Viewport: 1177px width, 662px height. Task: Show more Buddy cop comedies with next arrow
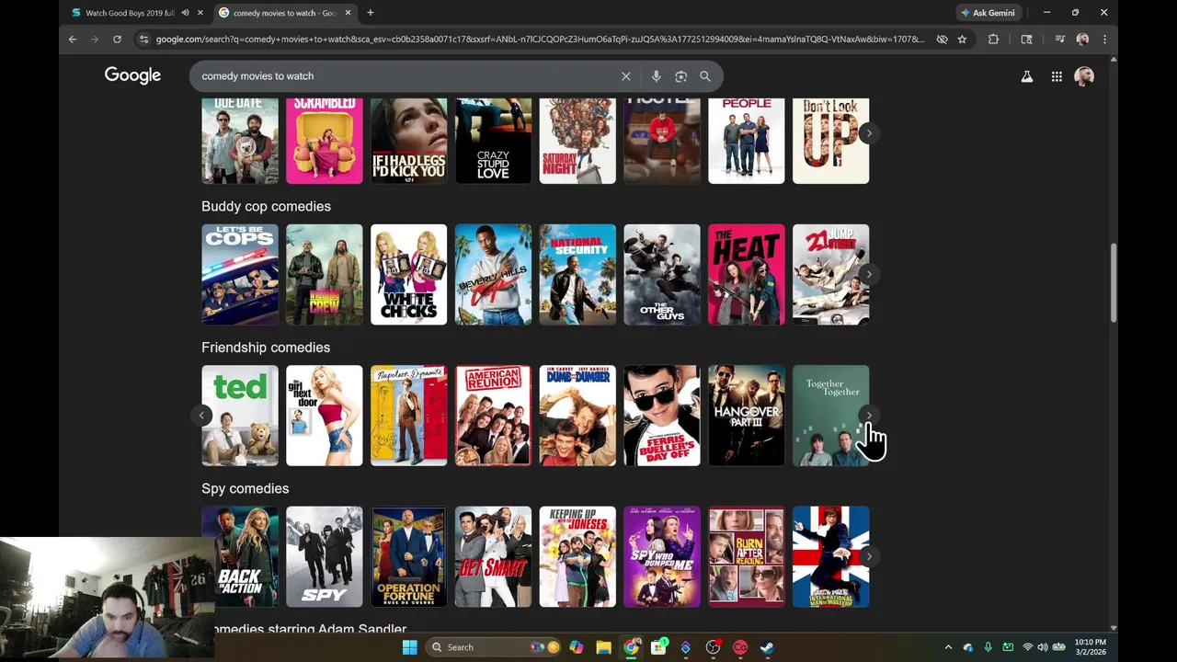click(x=868, y=274)
